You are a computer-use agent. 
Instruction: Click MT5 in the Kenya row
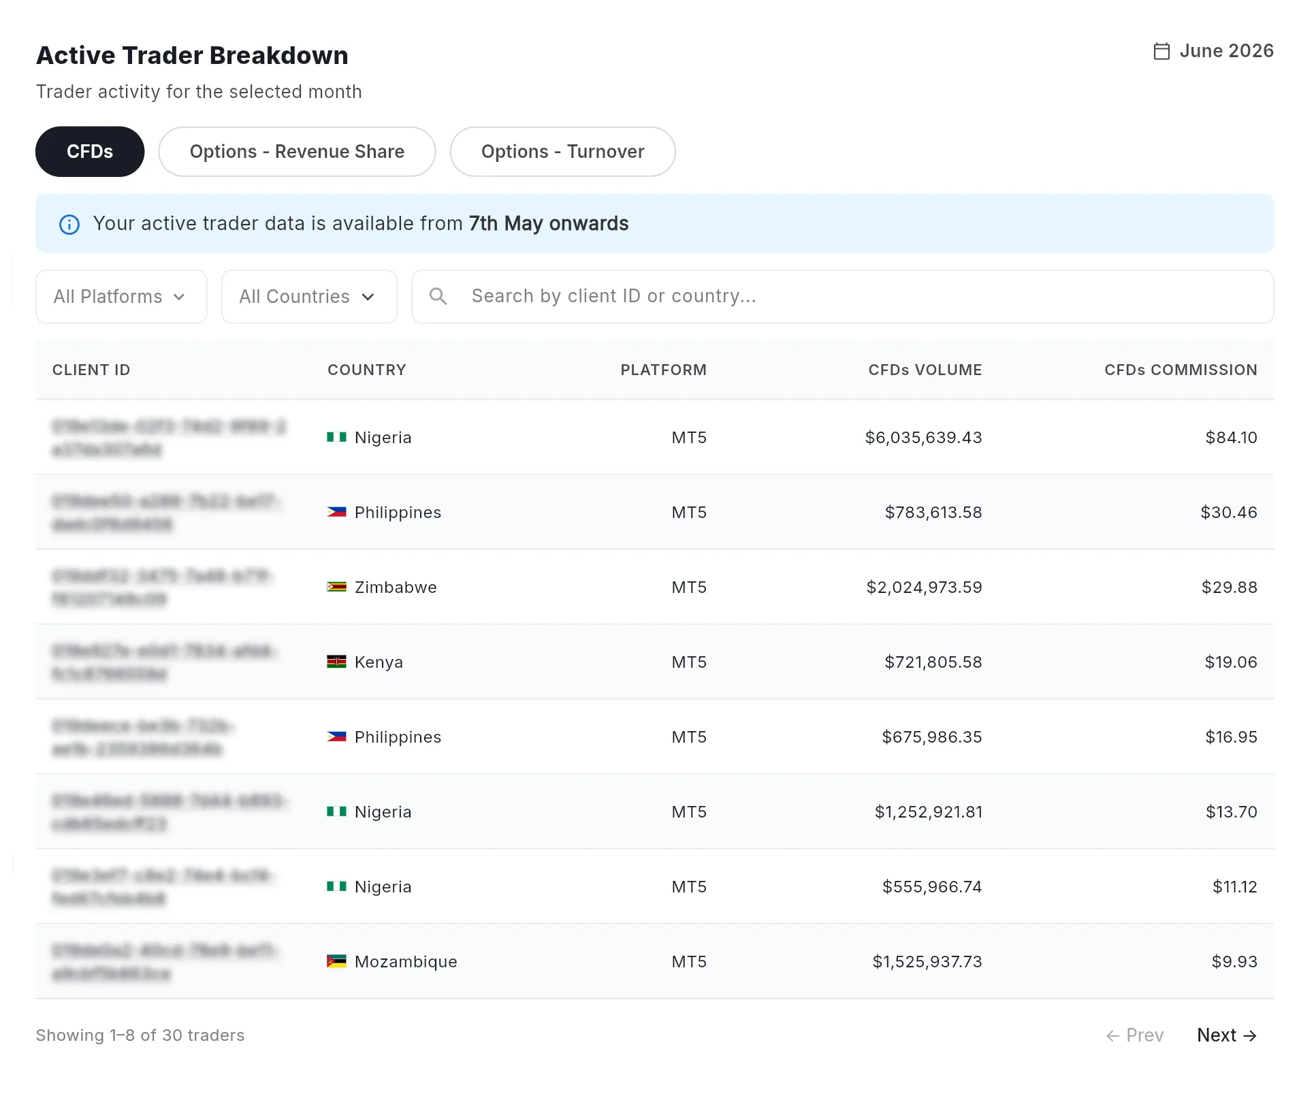point(689,662)
